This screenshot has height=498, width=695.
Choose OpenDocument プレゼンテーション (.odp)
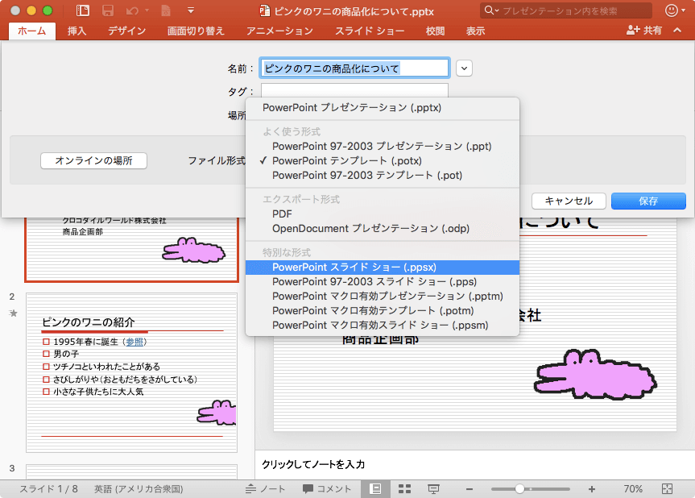point(382,229)
